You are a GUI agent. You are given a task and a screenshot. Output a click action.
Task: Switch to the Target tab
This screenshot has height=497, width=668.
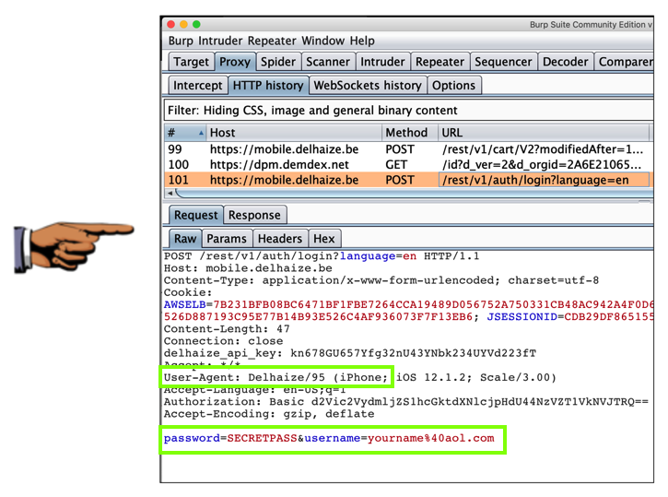click(191, 62)
